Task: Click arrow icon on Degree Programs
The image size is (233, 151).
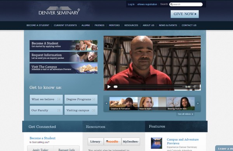Action: pyautogui.click(x=94, y=99)
